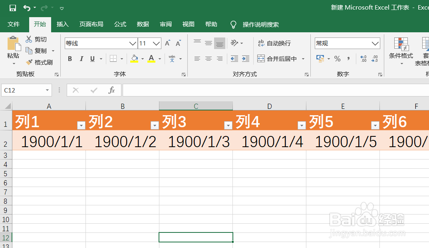Switch to the 插入 ribbon tab
Image resolution: width=429 pixels, height=248 pixels.
click(62, 24)
